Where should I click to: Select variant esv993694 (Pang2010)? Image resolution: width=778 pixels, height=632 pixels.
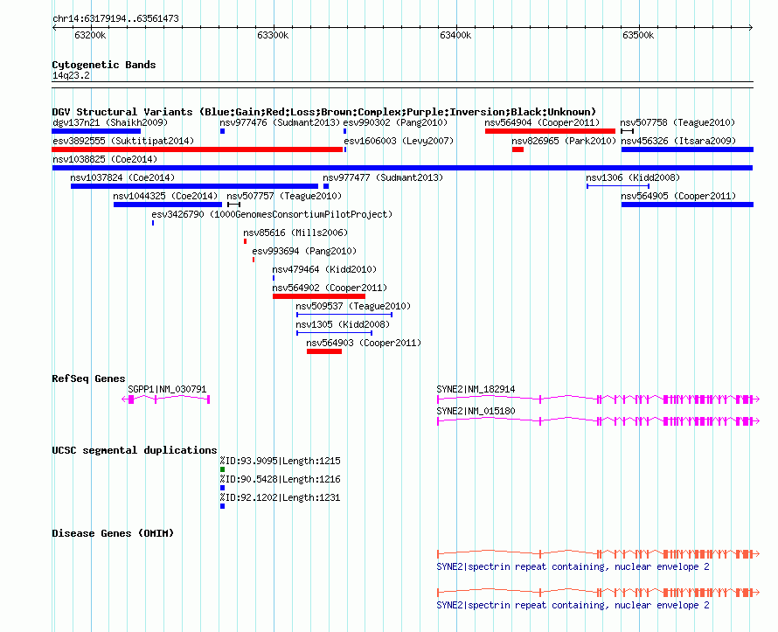click(304, 251)
